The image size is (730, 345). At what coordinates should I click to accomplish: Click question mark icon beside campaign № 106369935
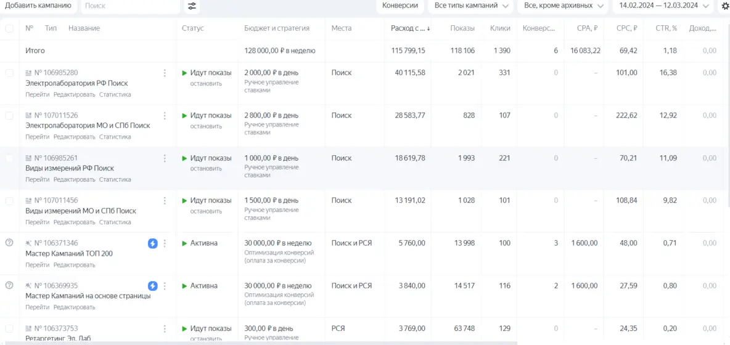click(x=9, y=285)
